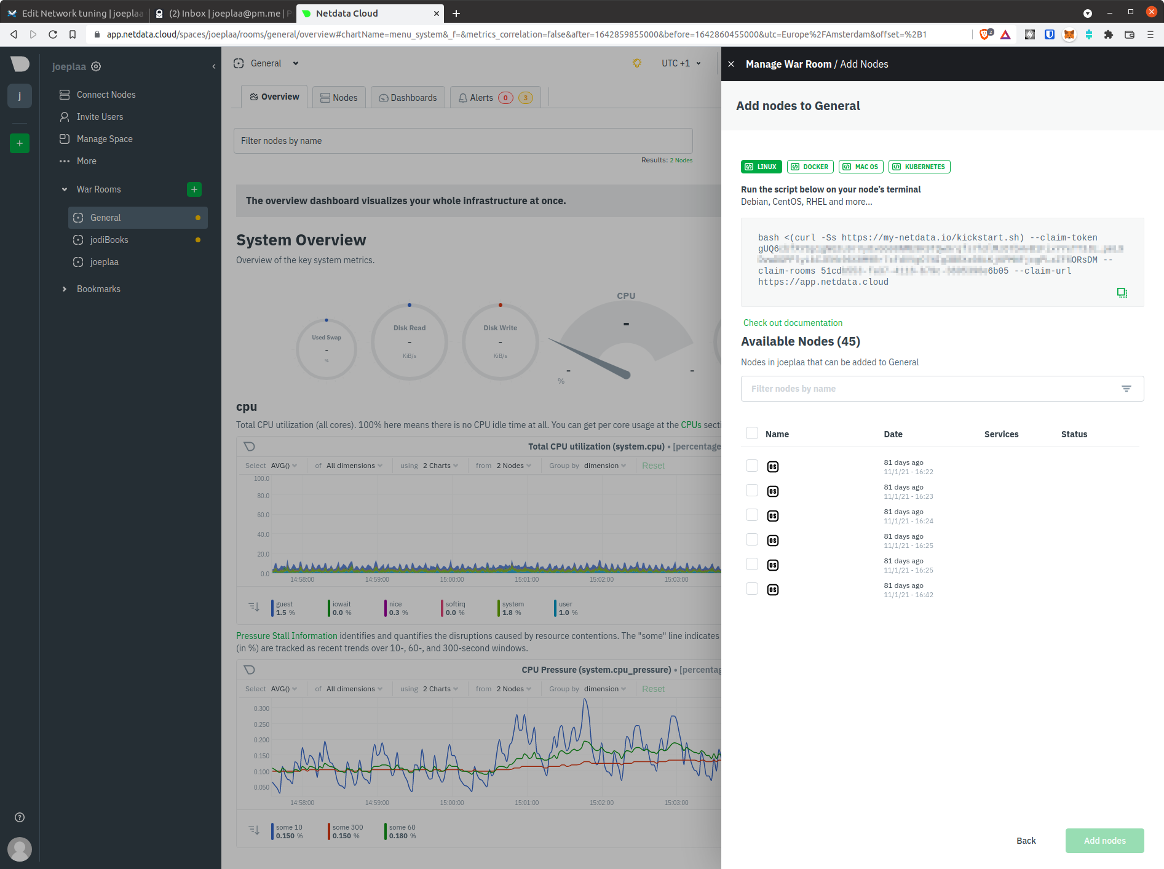Open AVG() select dropdown on CPU chart
The image size is (1164, 869).
point(284,466)
